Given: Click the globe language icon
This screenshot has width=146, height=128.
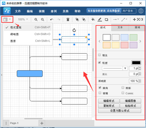Looking at the screenshot, I should coord(141,11).
